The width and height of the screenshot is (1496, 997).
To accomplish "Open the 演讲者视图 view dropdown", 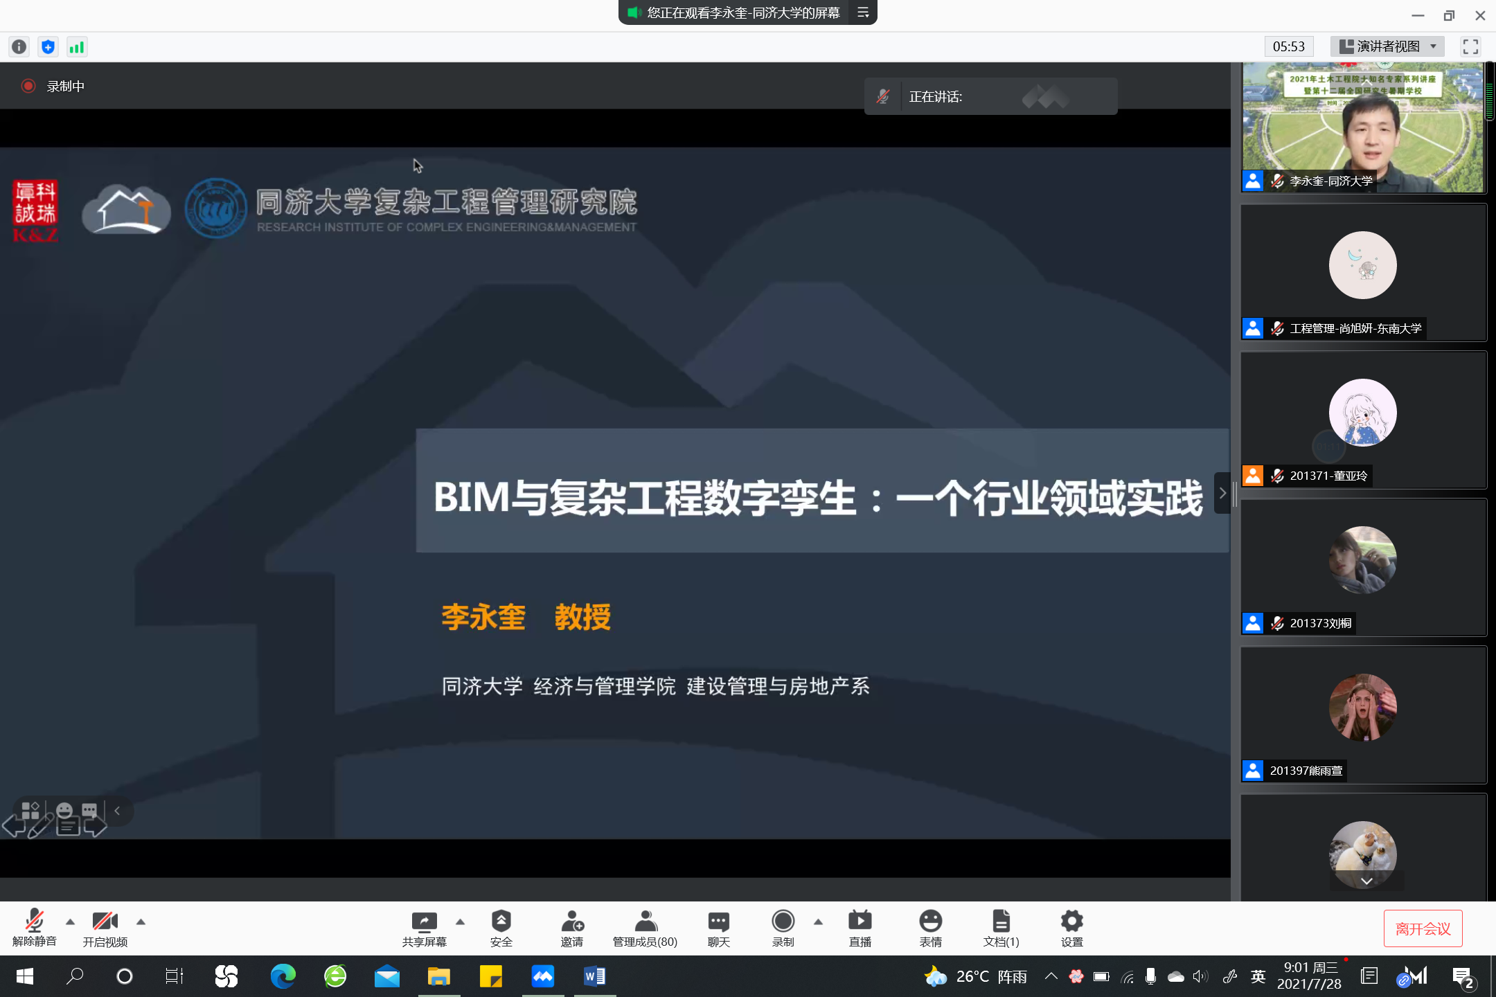I will pyautogui.click(x=1387, y=46).
